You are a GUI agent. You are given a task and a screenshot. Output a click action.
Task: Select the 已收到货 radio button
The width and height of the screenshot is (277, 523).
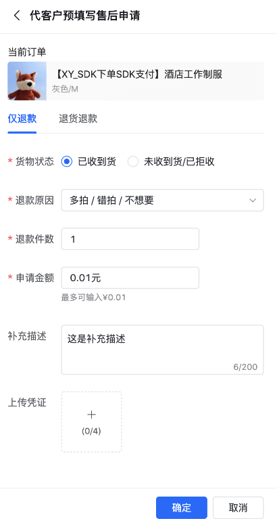pos(67,162)
